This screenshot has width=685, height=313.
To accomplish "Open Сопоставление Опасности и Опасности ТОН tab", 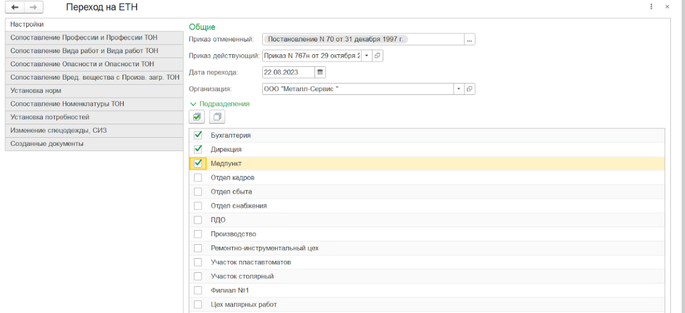I will pos(94,64).
